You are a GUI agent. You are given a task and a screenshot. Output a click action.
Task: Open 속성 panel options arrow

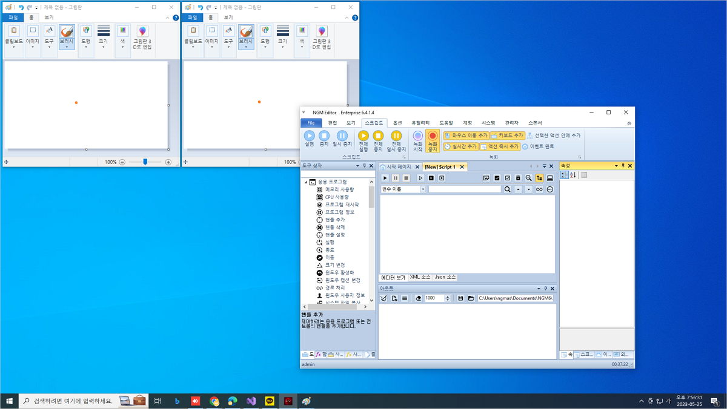pyautogui.click(x=616, y=166)
